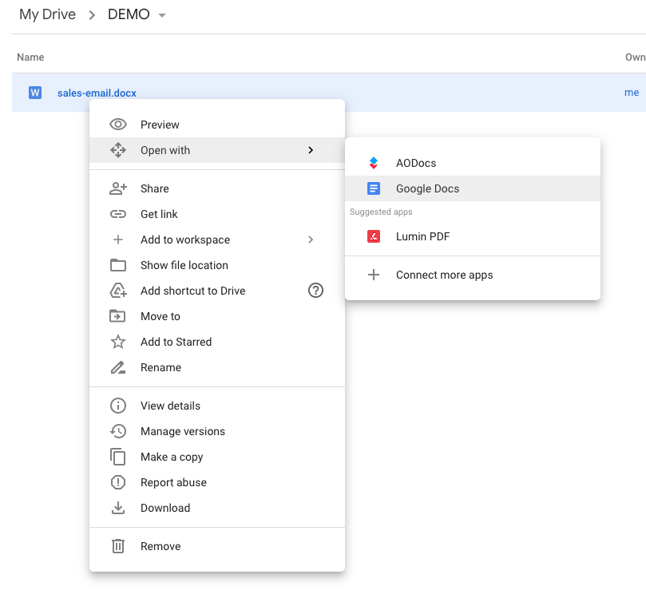This screenshot has height=606, width=646.
Task: Click the Get link chain icon
Action: coord(118,214)
